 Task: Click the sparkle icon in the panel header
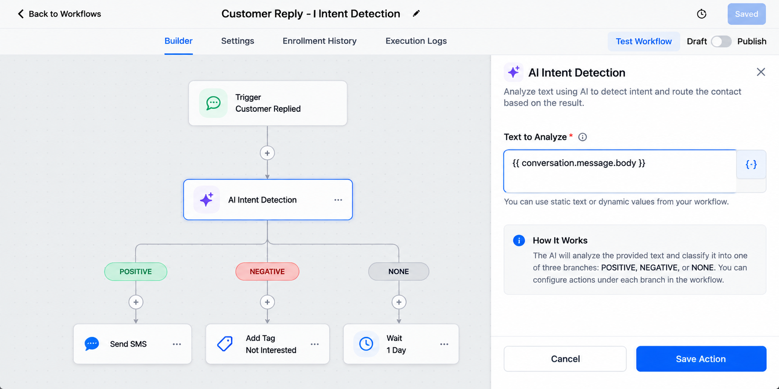(x=514, y=72)
